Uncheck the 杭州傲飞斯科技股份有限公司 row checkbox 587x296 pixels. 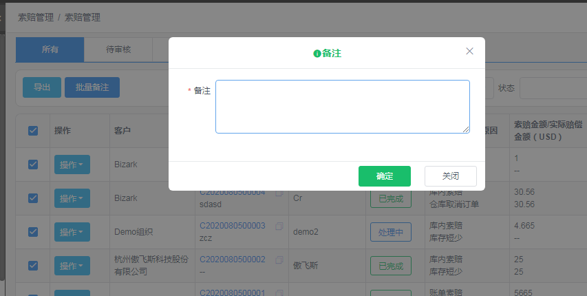pyautogui.click(x=33, y=265)
